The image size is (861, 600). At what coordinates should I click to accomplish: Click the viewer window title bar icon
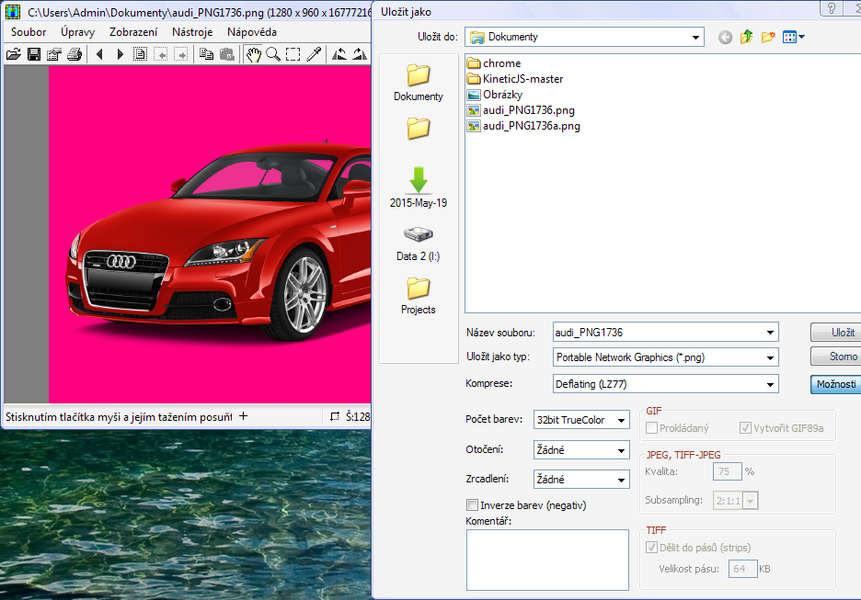13,12
